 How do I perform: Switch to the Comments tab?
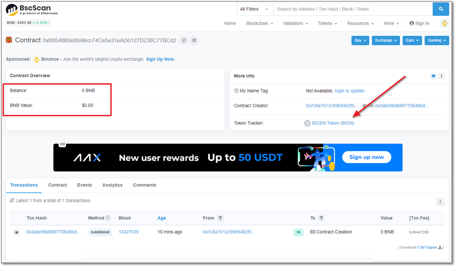click(144, 185)
